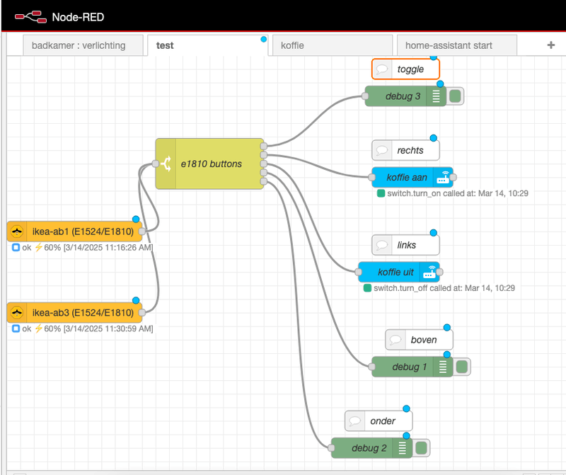This screenshot has height=475, width=566.
Task: Click the lightning bolt icon under ikea-ab3
Action: click(38, 328)
